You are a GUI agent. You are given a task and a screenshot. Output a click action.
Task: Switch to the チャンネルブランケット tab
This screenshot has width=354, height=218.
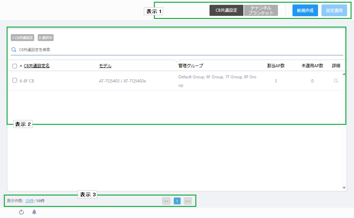(261, 10)
